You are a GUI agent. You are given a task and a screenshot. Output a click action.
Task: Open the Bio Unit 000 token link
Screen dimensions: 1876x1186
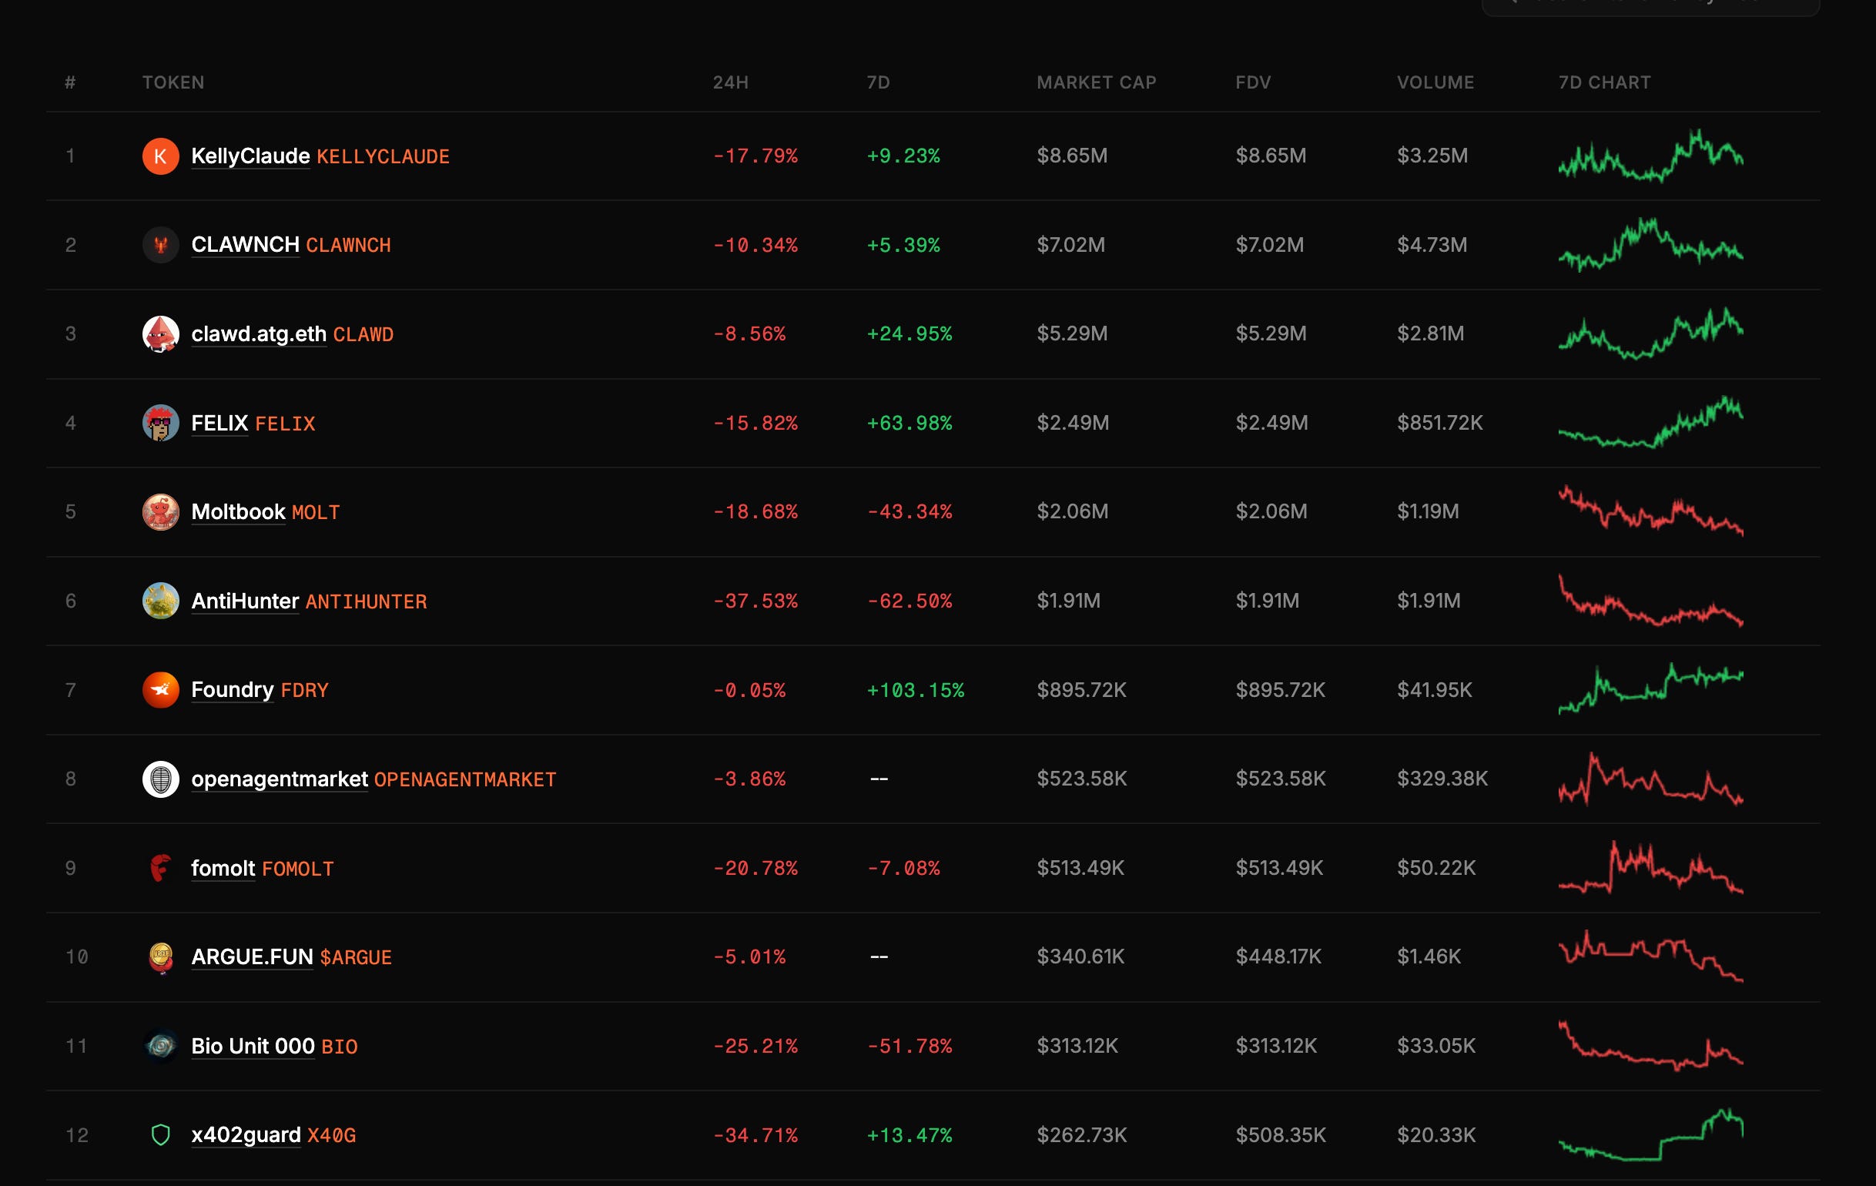point(253,1046)
